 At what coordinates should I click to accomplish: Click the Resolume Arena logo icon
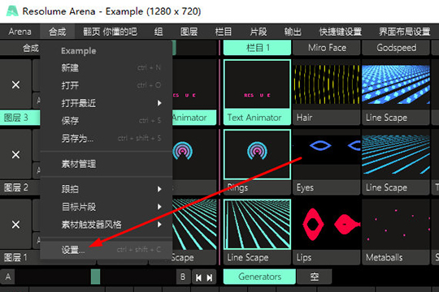[12, 11]
